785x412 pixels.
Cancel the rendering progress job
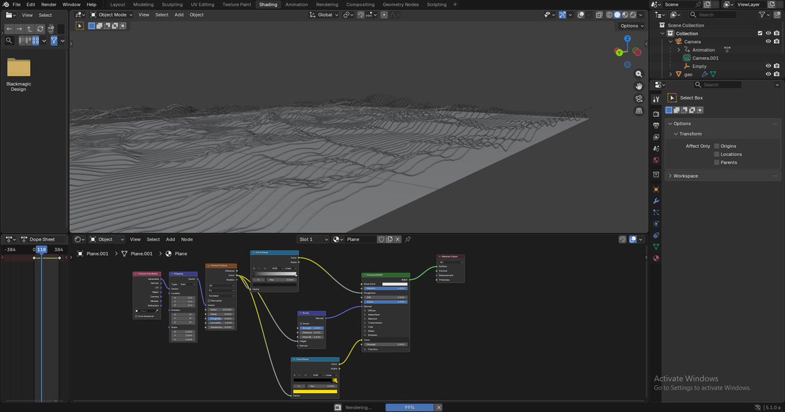click(x=439, y=407)
